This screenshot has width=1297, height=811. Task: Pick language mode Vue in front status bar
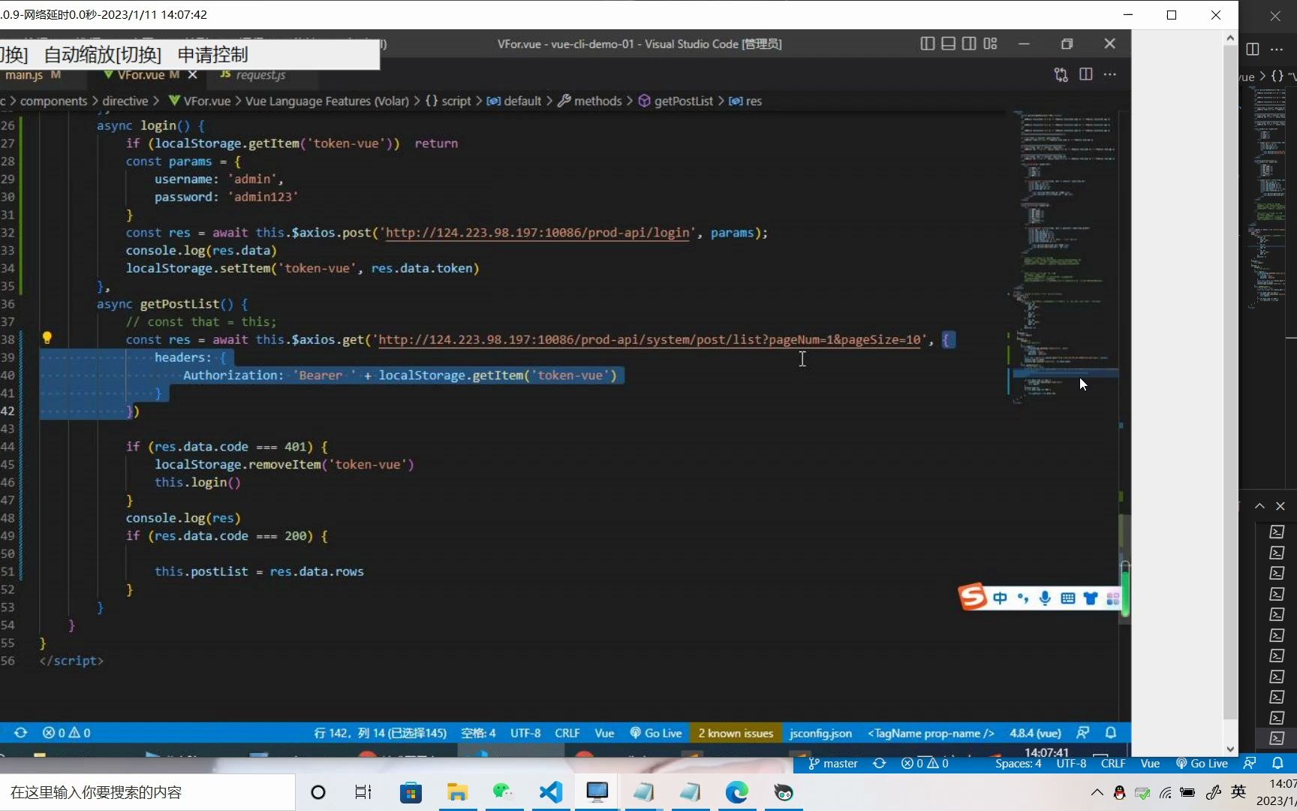(x=604, y=733)
